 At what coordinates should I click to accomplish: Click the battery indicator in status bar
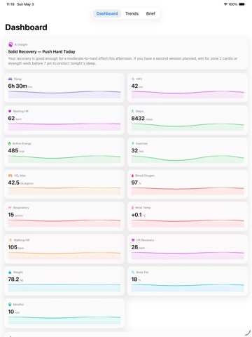(241, 4)
